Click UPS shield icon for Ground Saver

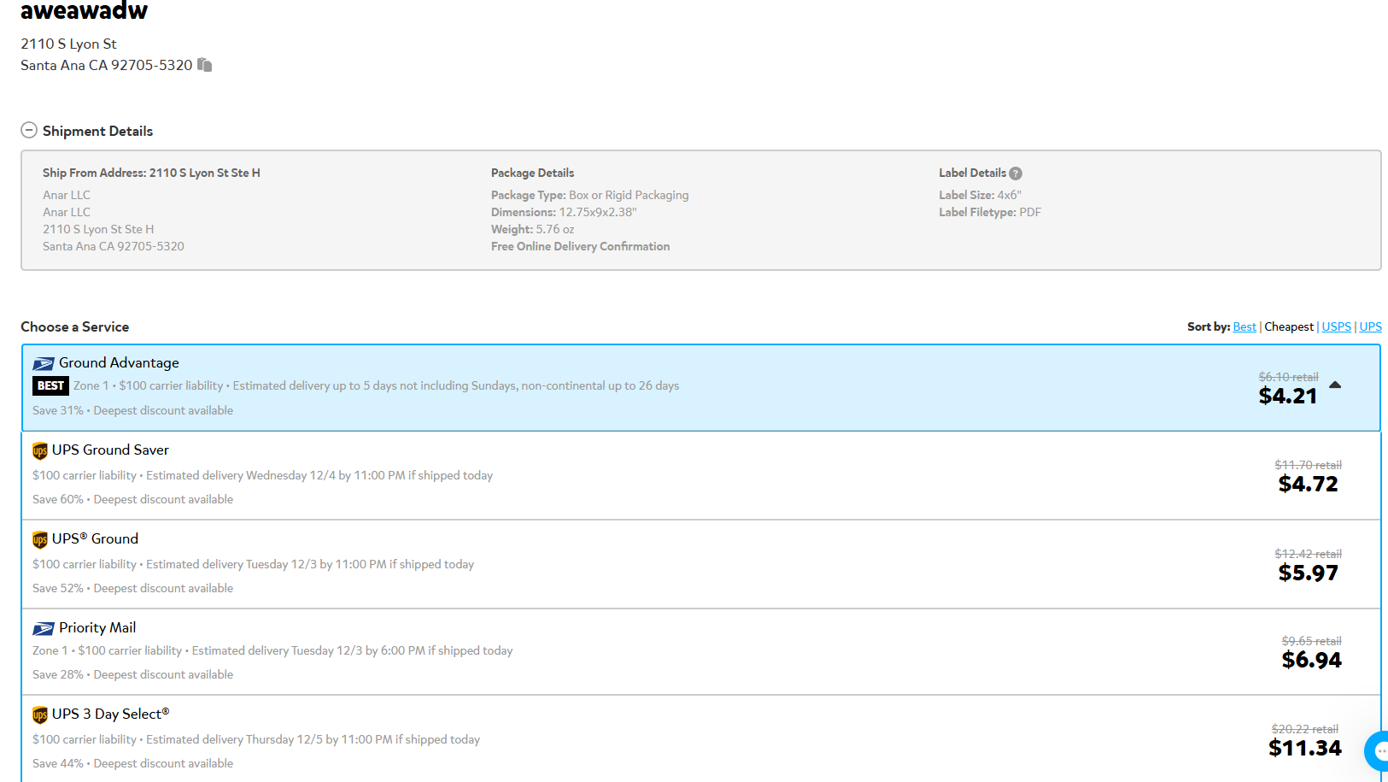40,450
